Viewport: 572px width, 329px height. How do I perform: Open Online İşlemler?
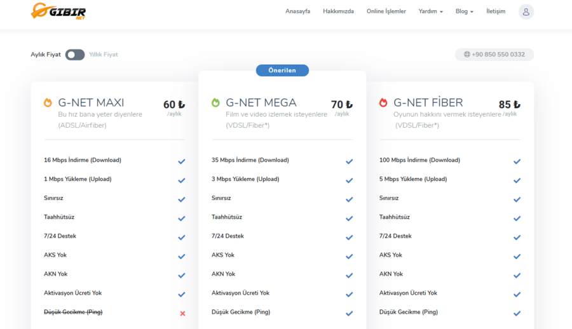(386, 11)
